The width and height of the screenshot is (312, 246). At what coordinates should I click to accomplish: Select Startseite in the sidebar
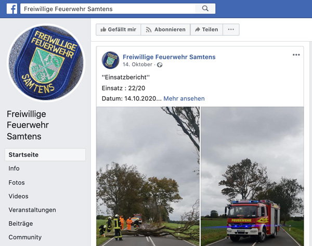[45, 154]
